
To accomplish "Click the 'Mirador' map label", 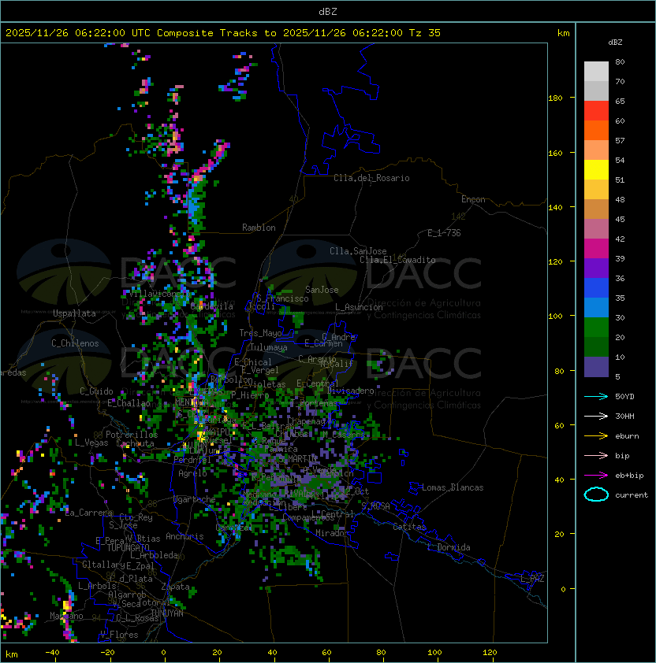I will tap(333, 533).
